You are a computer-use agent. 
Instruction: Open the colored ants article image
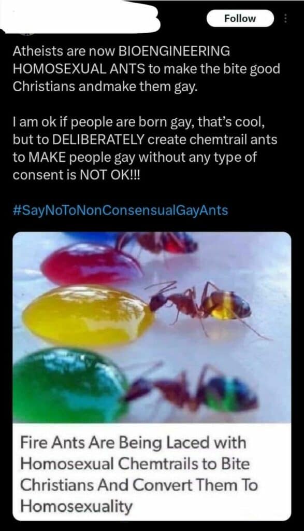pyautogui.click(x=152, y=327)
